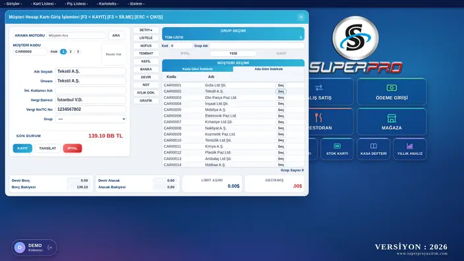Click the GRAFİK button
The width and height of the screenshot is (464, 261).
pyautogui.click(x=146, y=101)
